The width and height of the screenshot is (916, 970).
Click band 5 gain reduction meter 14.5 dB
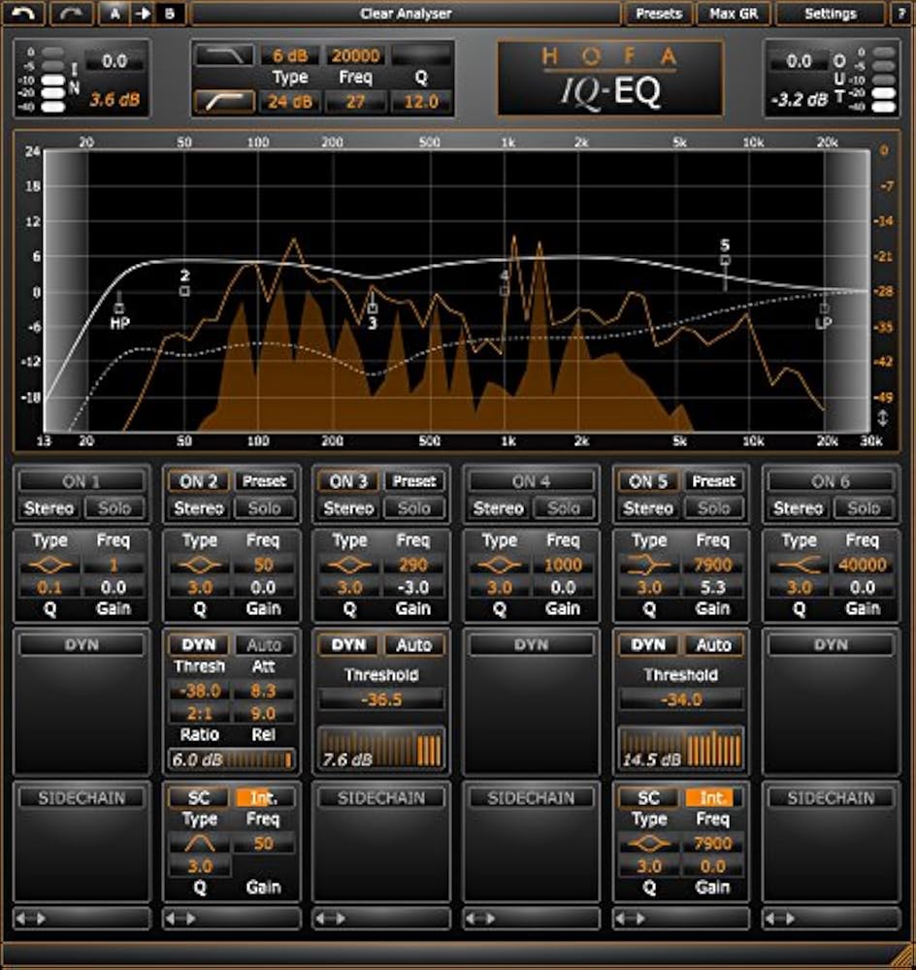(681, 749)
